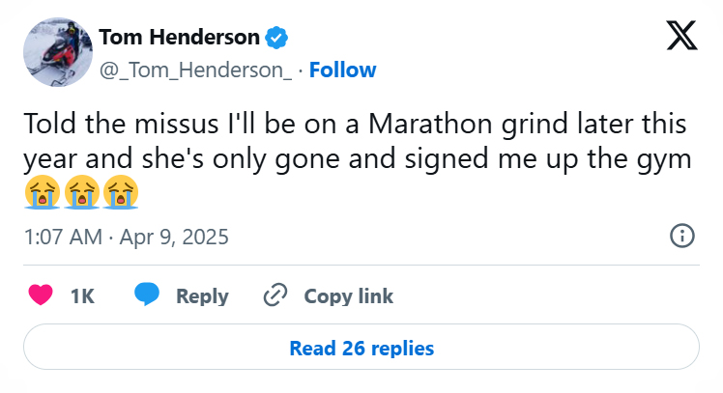Click the Copy link text

coord(349,295)
